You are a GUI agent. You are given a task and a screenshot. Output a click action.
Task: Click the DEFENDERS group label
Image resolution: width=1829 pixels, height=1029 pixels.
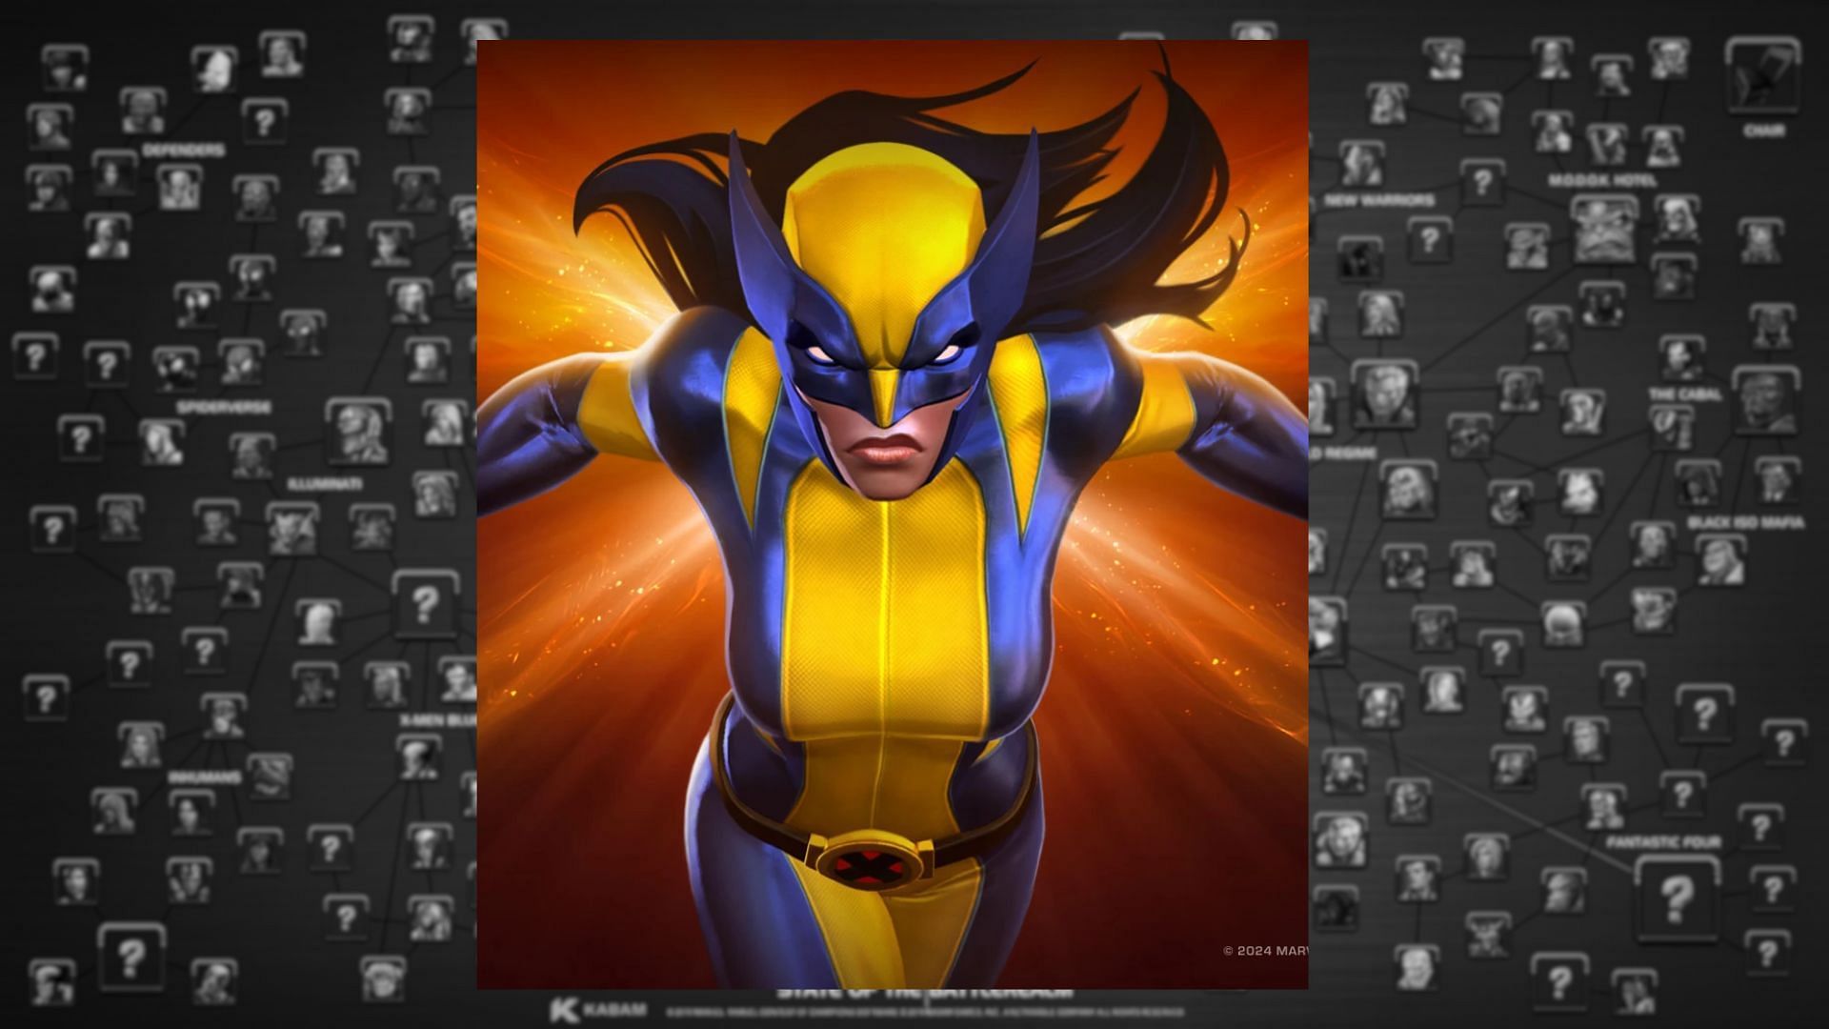pos(184,151)
